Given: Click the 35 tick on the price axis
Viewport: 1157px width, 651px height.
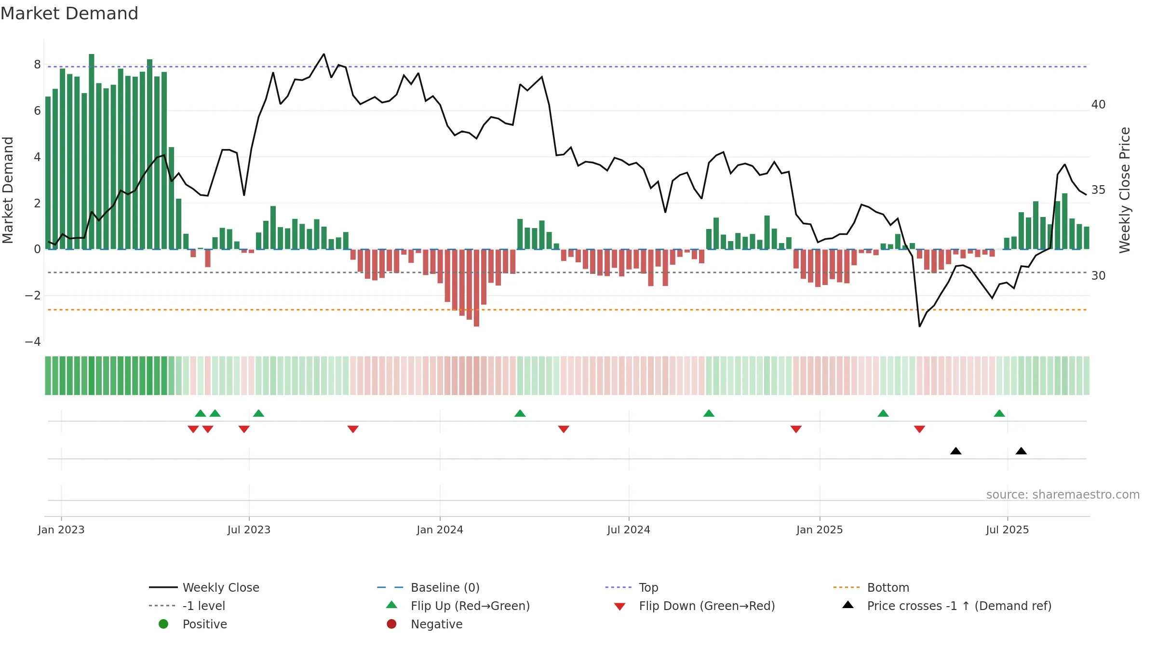Looking at the screenshot, I should tap(1098, 190).
